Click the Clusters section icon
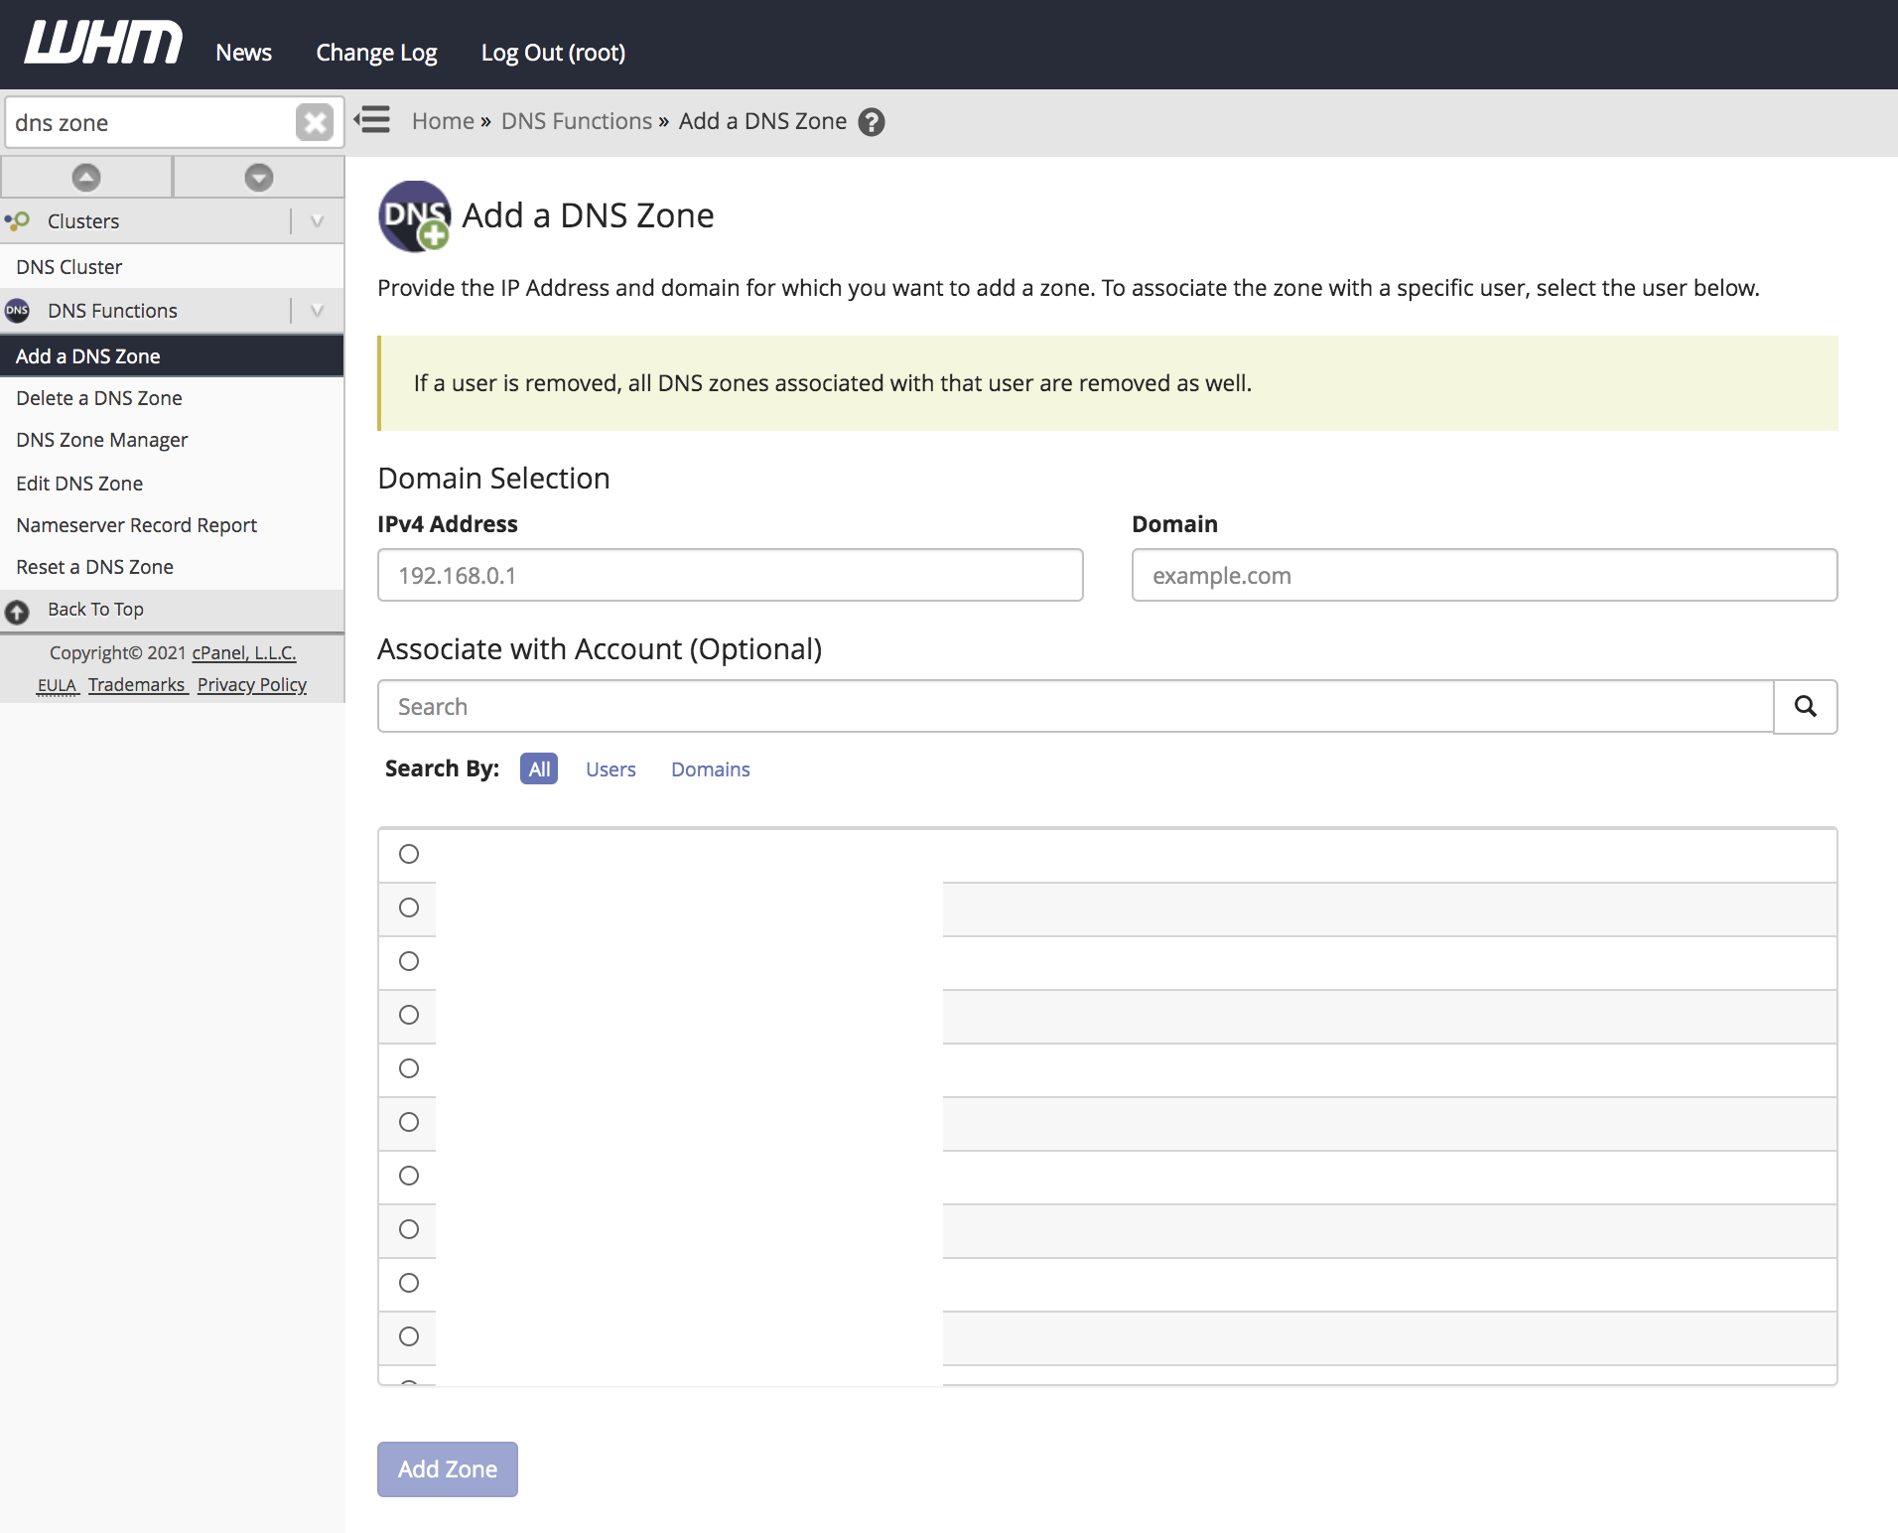This screenshot has width=1898, height=1533. 17,220
